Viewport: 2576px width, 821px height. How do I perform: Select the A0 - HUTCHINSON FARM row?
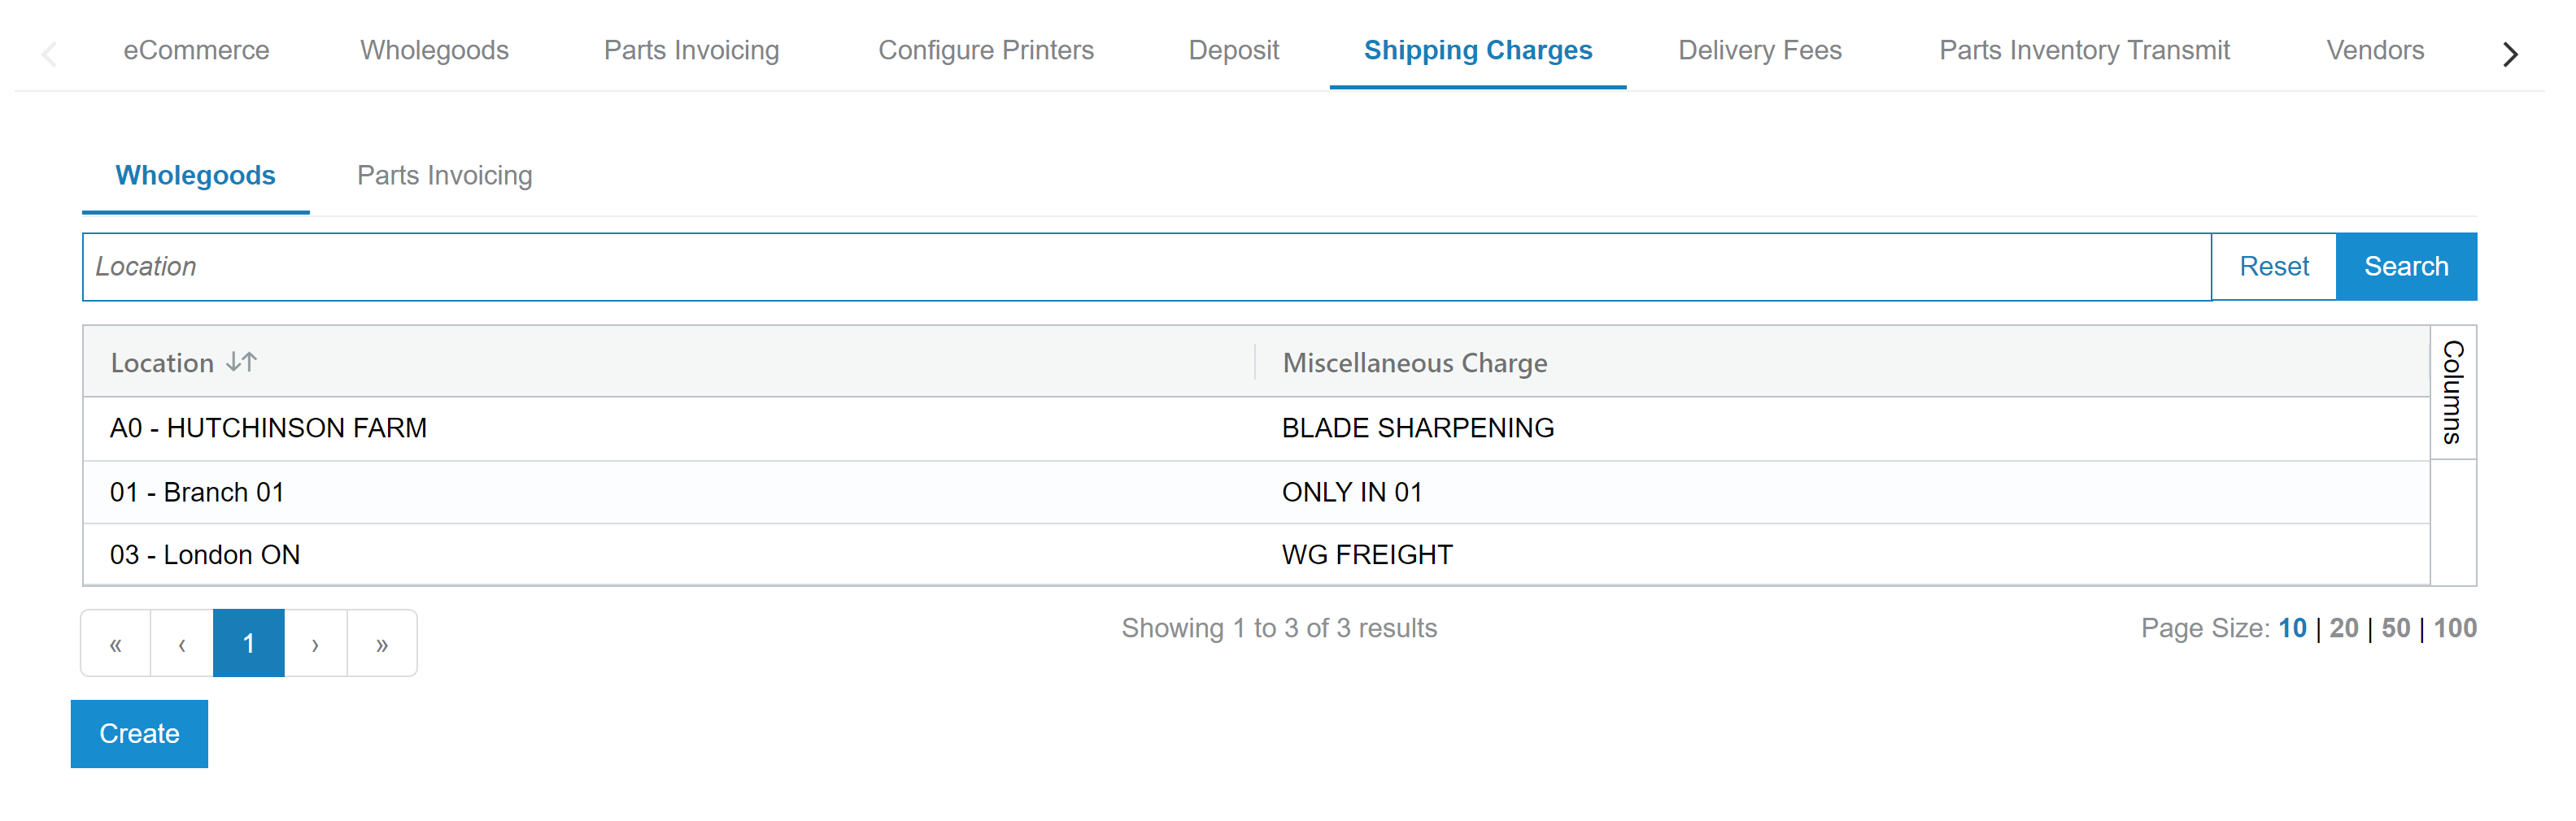[x=1256, y=428]
